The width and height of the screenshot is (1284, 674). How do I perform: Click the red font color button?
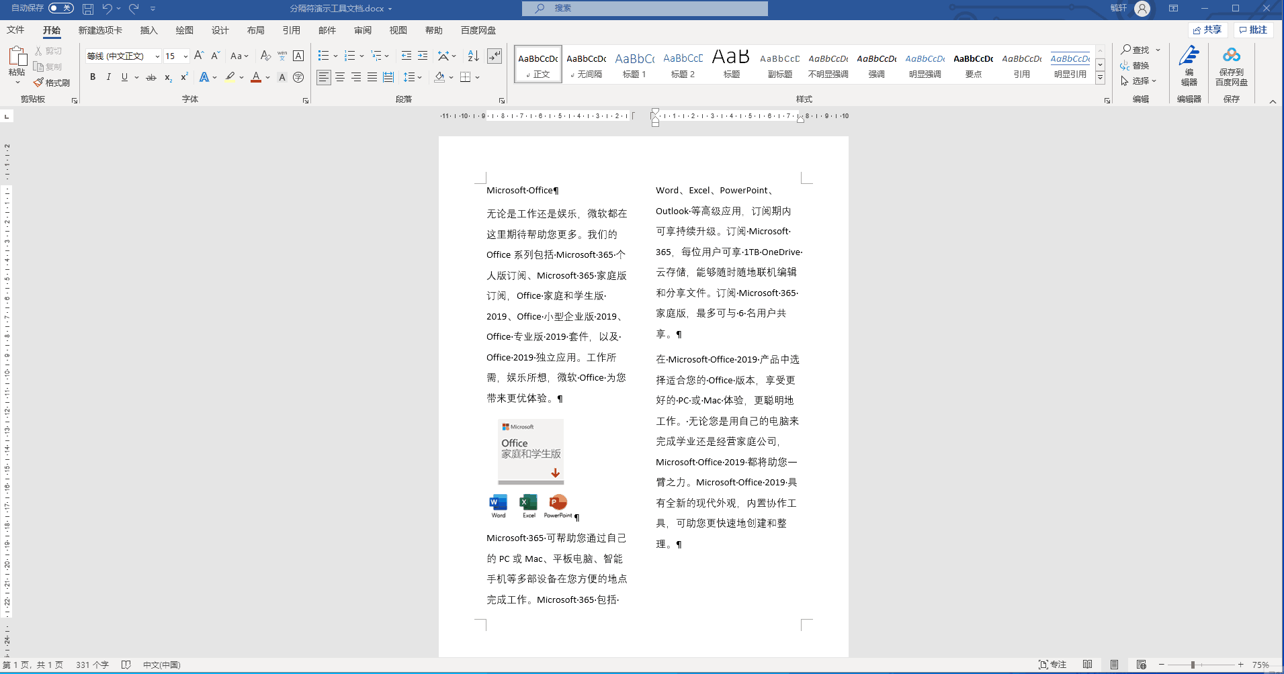[256, 77]
